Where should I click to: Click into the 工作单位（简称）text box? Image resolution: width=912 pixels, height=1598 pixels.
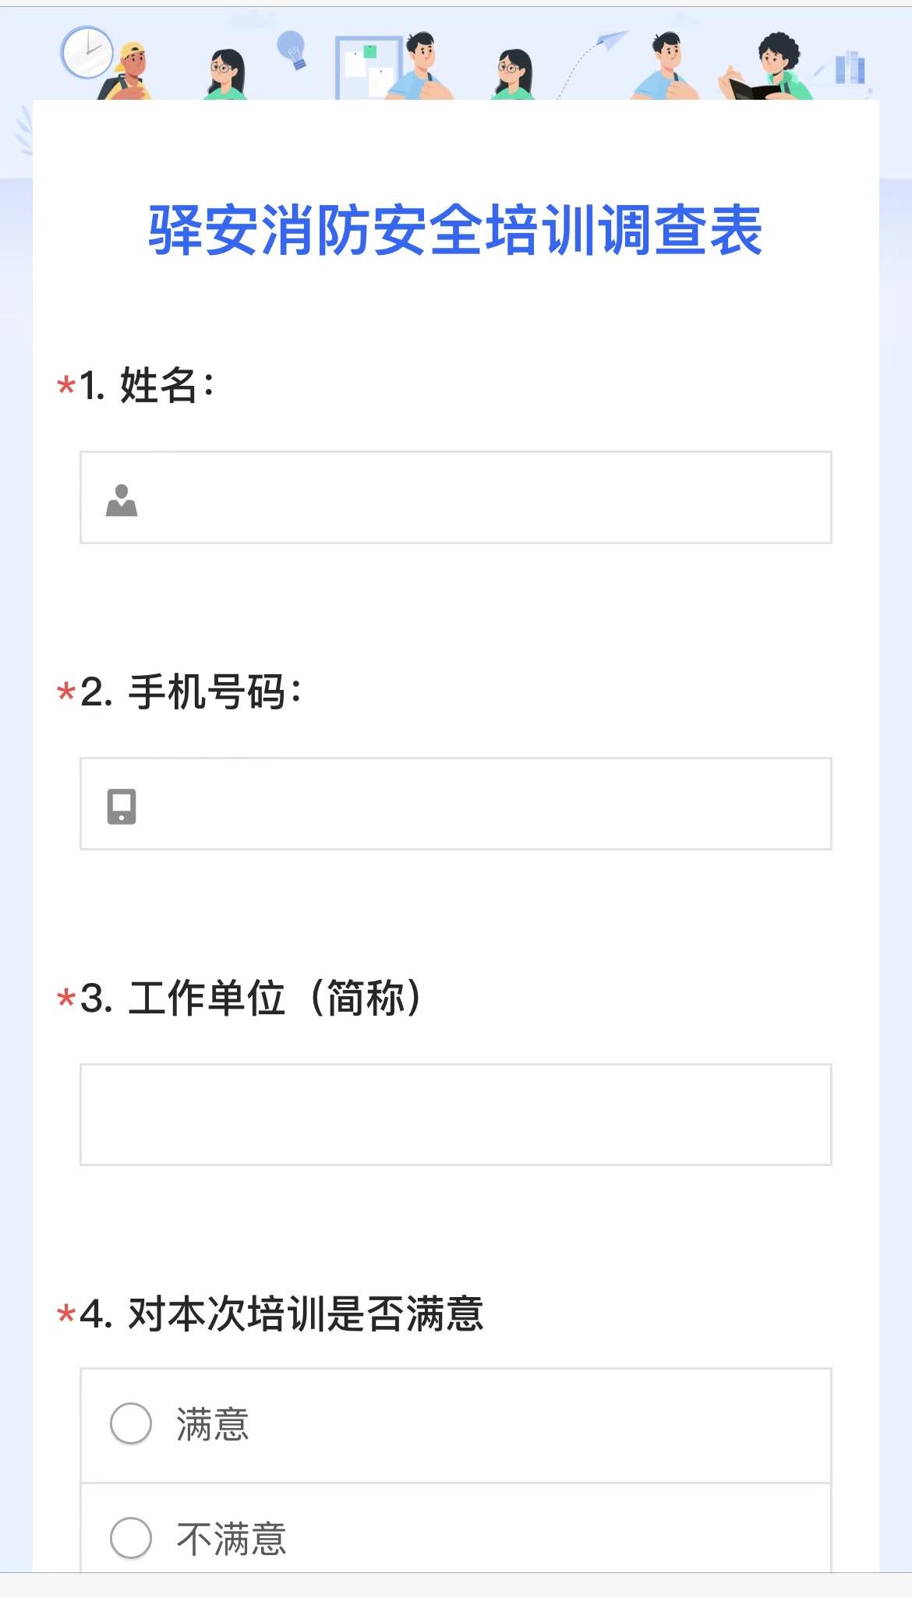pyautogui.click(x=456, y=1114)
